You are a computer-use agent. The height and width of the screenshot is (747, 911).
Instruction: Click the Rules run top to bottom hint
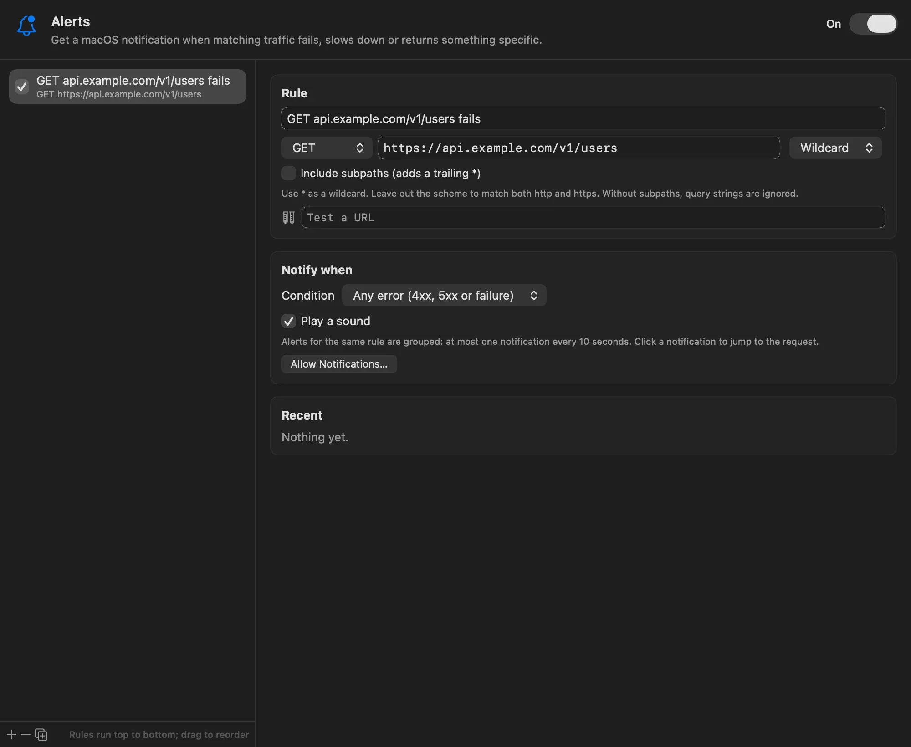pyautogui.click(x=159, y=734)
